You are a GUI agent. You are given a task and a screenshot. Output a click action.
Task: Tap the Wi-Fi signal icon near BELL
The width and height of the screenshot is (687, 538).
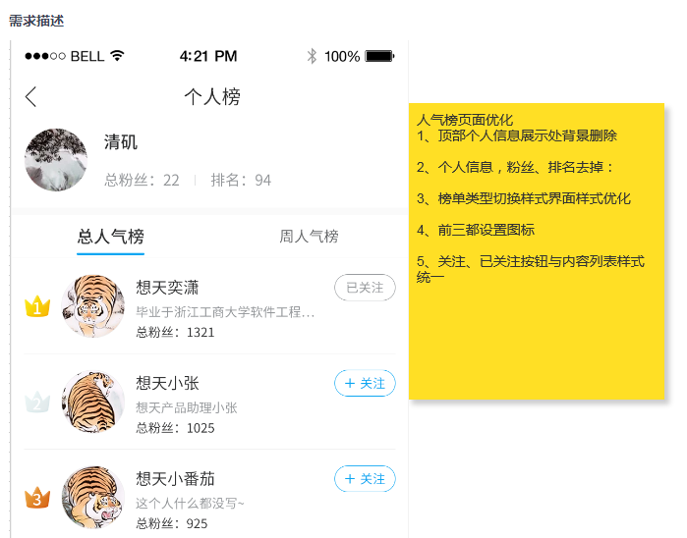coord(117,56)
